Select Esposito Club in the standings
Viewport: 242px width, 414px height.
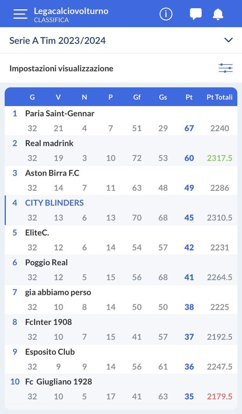[x=50, y=352]
